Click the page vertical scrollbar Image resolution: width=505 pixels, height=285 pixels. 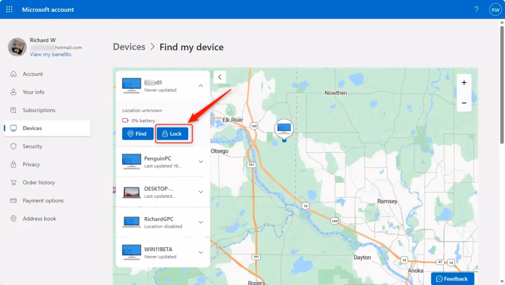(x=502, y=84)
